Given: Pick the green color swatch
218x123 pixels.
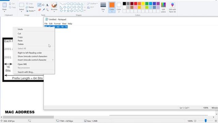Looking at the screenshot, I should click(147, 4).
